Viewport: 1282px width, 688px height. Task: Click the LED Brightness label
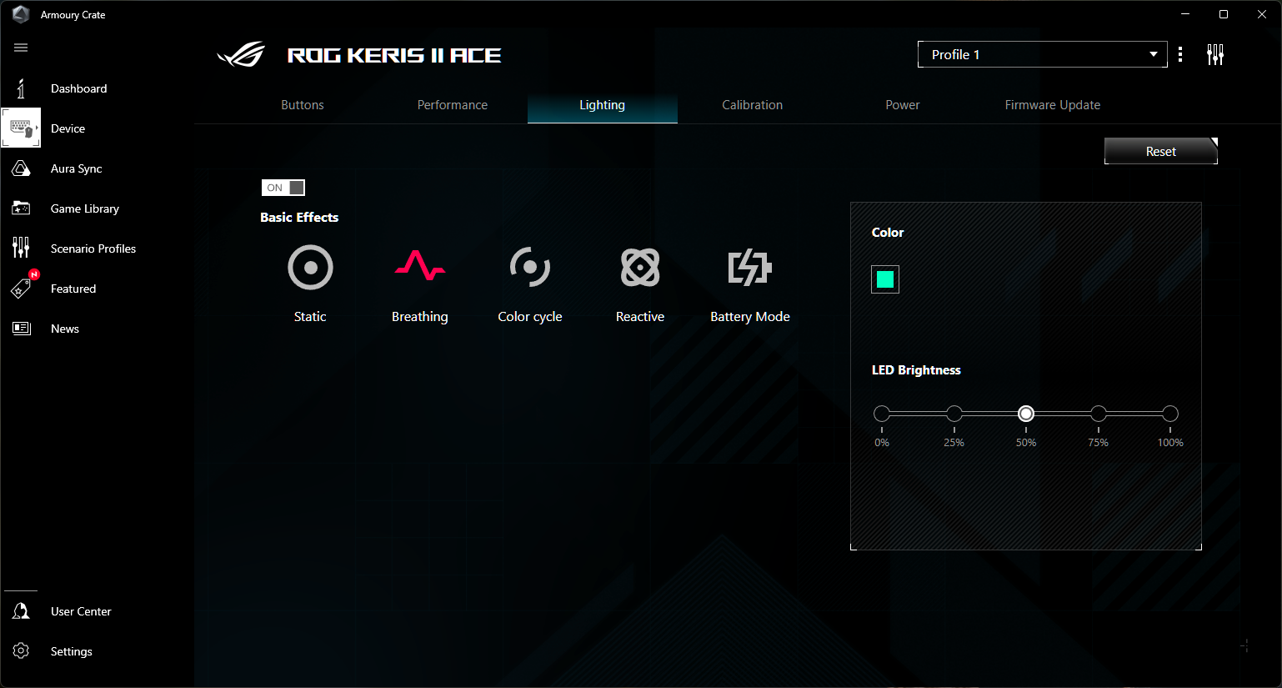click(916, 370)
